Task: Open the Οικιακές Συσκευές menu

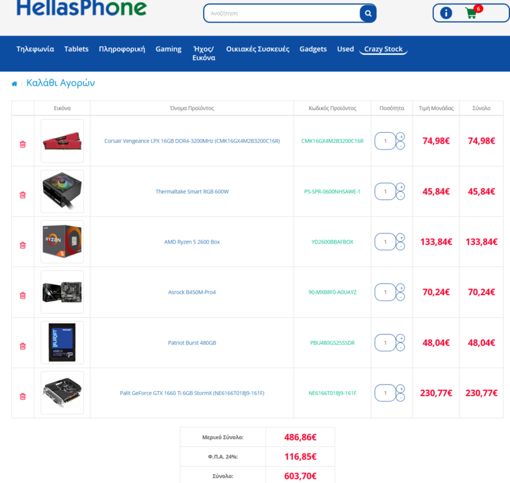Action: pyautogui.click(x=257, y=49)
